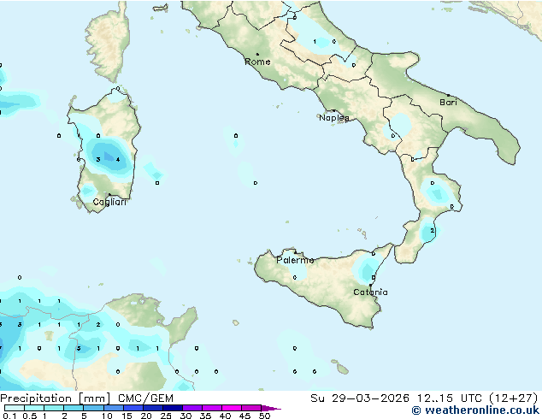Pick the 40–45 mm legend color swatch
Screen dimensions: 542x419
232,408
